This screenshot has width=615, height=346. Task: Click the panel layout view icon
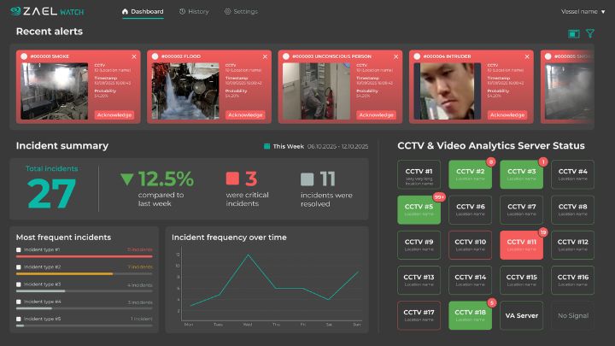click(x=574, y=33)
